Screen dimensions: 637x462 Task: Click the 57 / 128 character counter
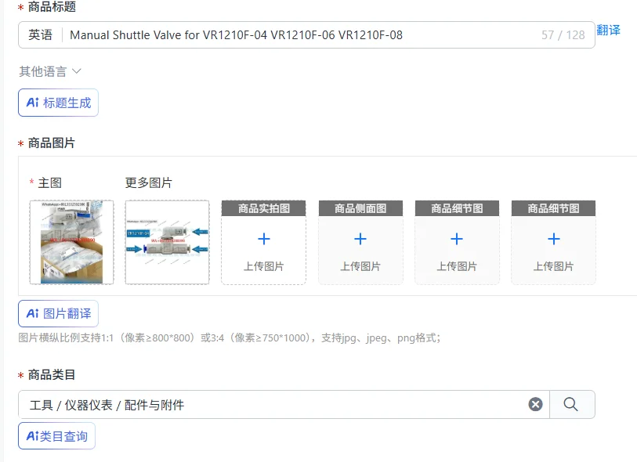(563, 35)
